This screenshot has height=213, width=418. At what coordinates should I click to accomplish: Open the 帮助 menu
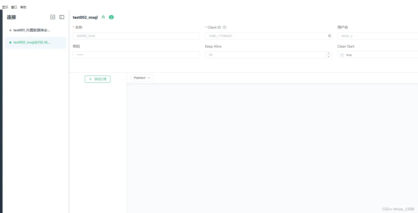(23, 7)
